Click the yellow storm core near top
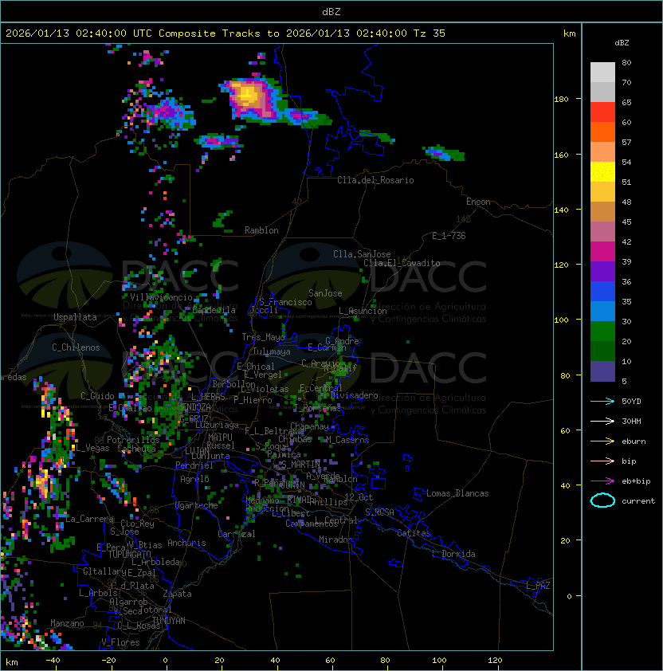 [247, 96]
